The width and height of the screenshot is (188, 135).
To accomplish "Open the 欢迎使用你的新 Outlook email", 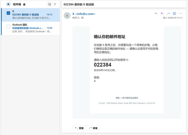I will (x=30, y=28).
